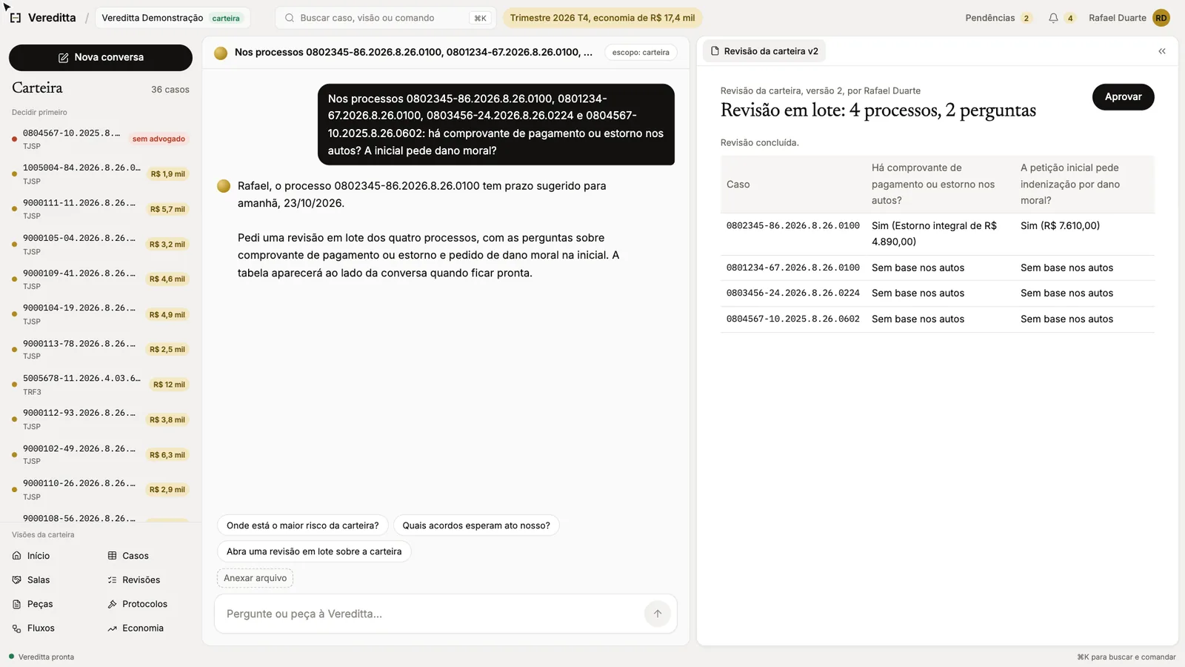Image resolution: width=1185 pixels, height=667 pixels.
Task: Open the Casos view
Action: coord(128,556)
